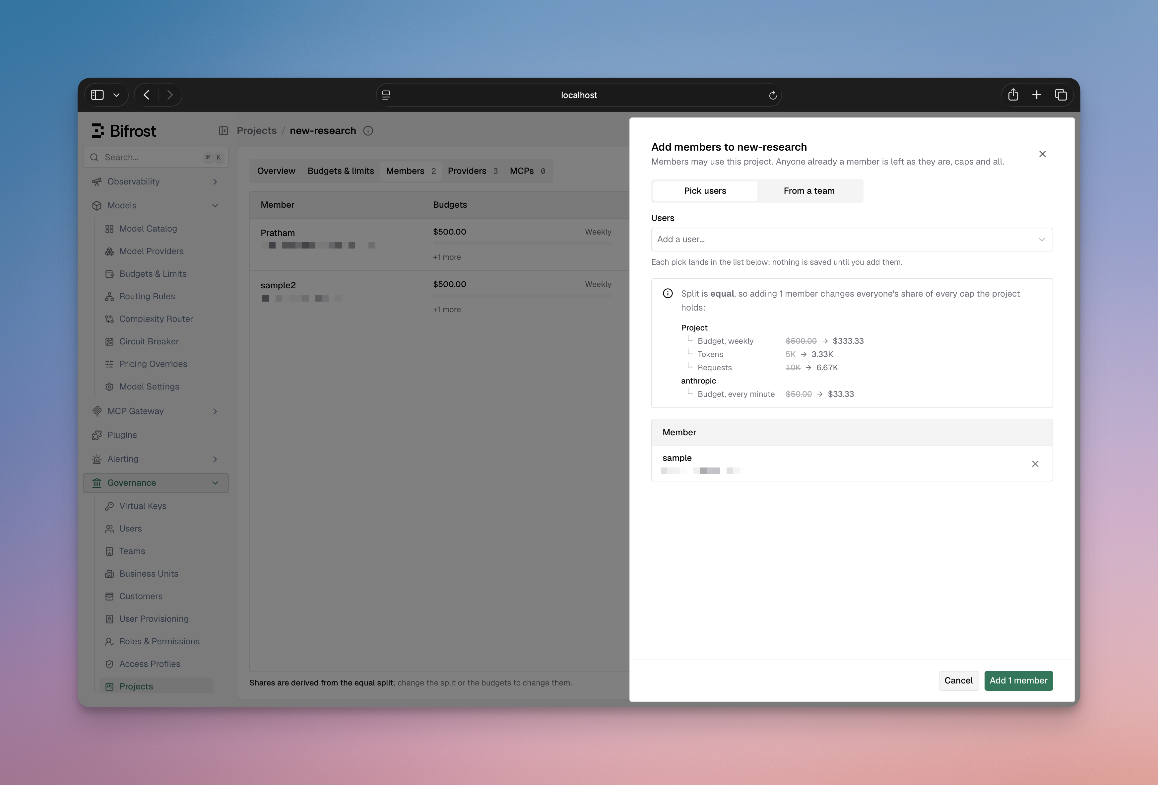Open Roles & Permissions in the sidebar
Image resolution: width=1158 pixels, height=785 pixels.
[159, 641]
